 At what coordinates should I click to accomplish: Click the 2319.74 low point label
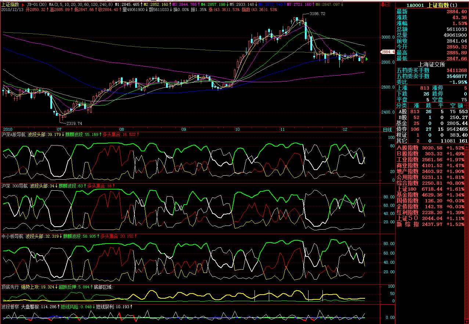coord(74,123)
